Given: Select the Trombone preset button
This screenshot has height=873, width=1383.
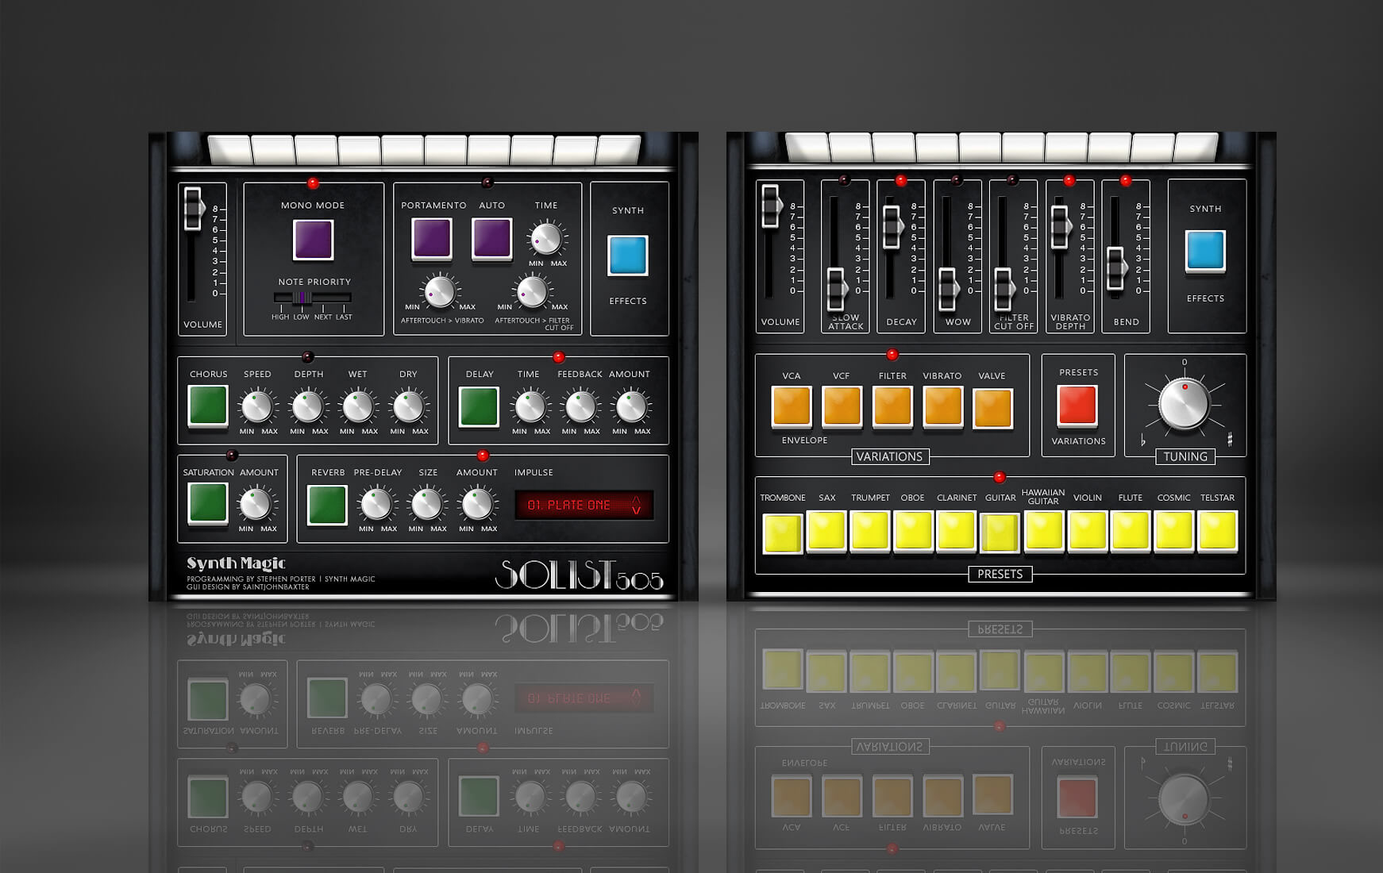Looking at the screenshot, I should click(783, 533).
